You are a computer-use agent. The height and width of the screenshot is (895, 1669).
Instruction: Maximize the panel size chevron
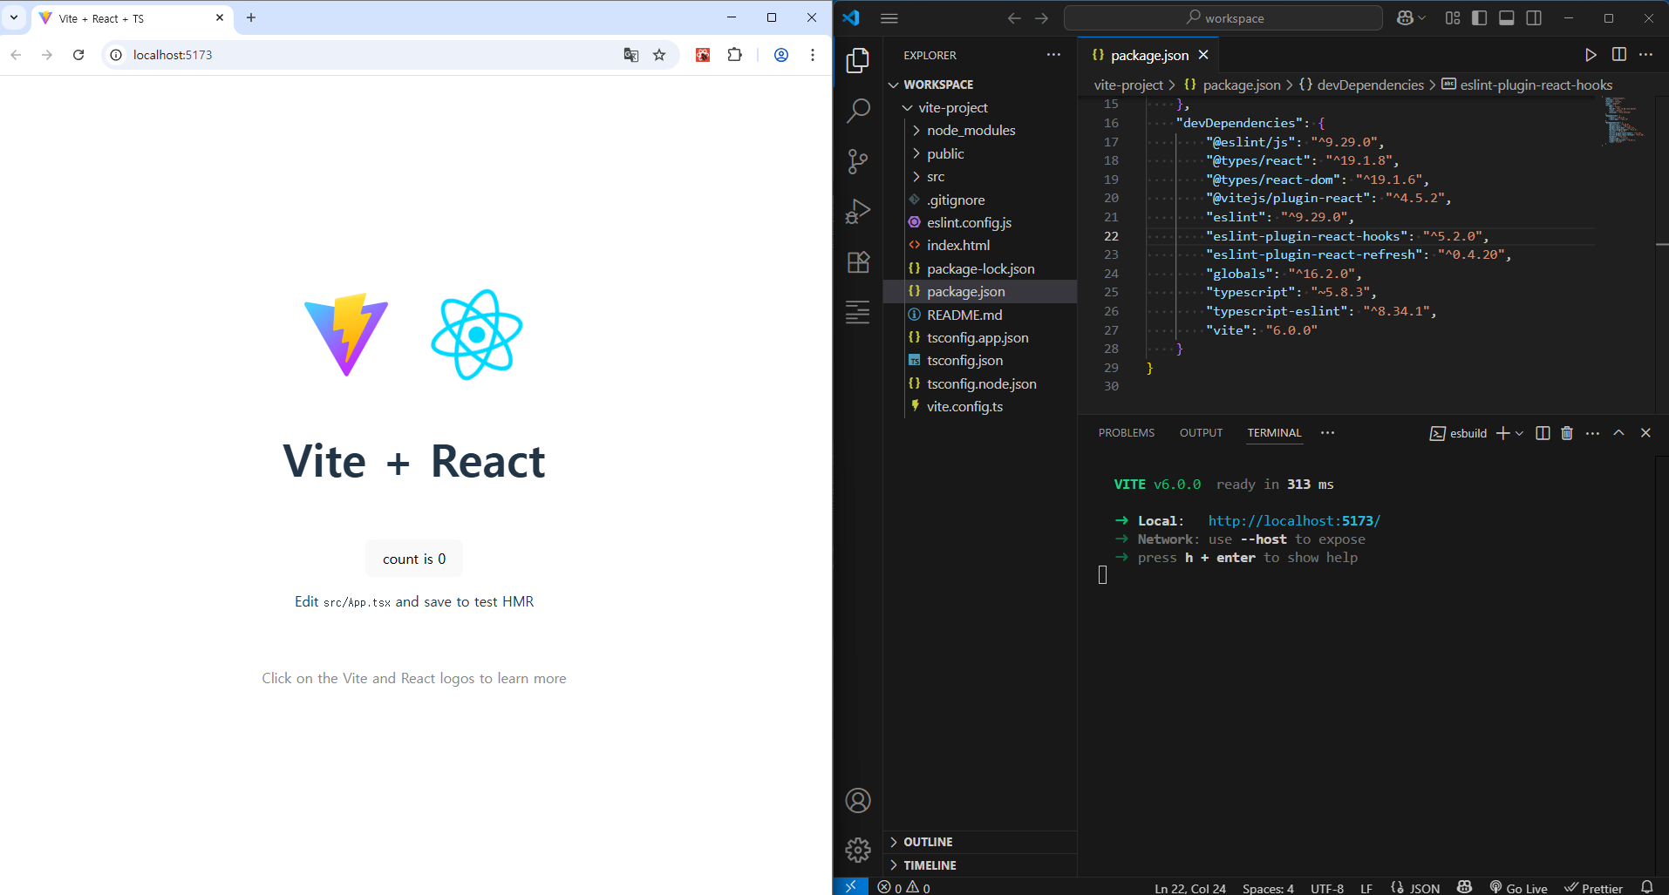[x=1618, y=433]
